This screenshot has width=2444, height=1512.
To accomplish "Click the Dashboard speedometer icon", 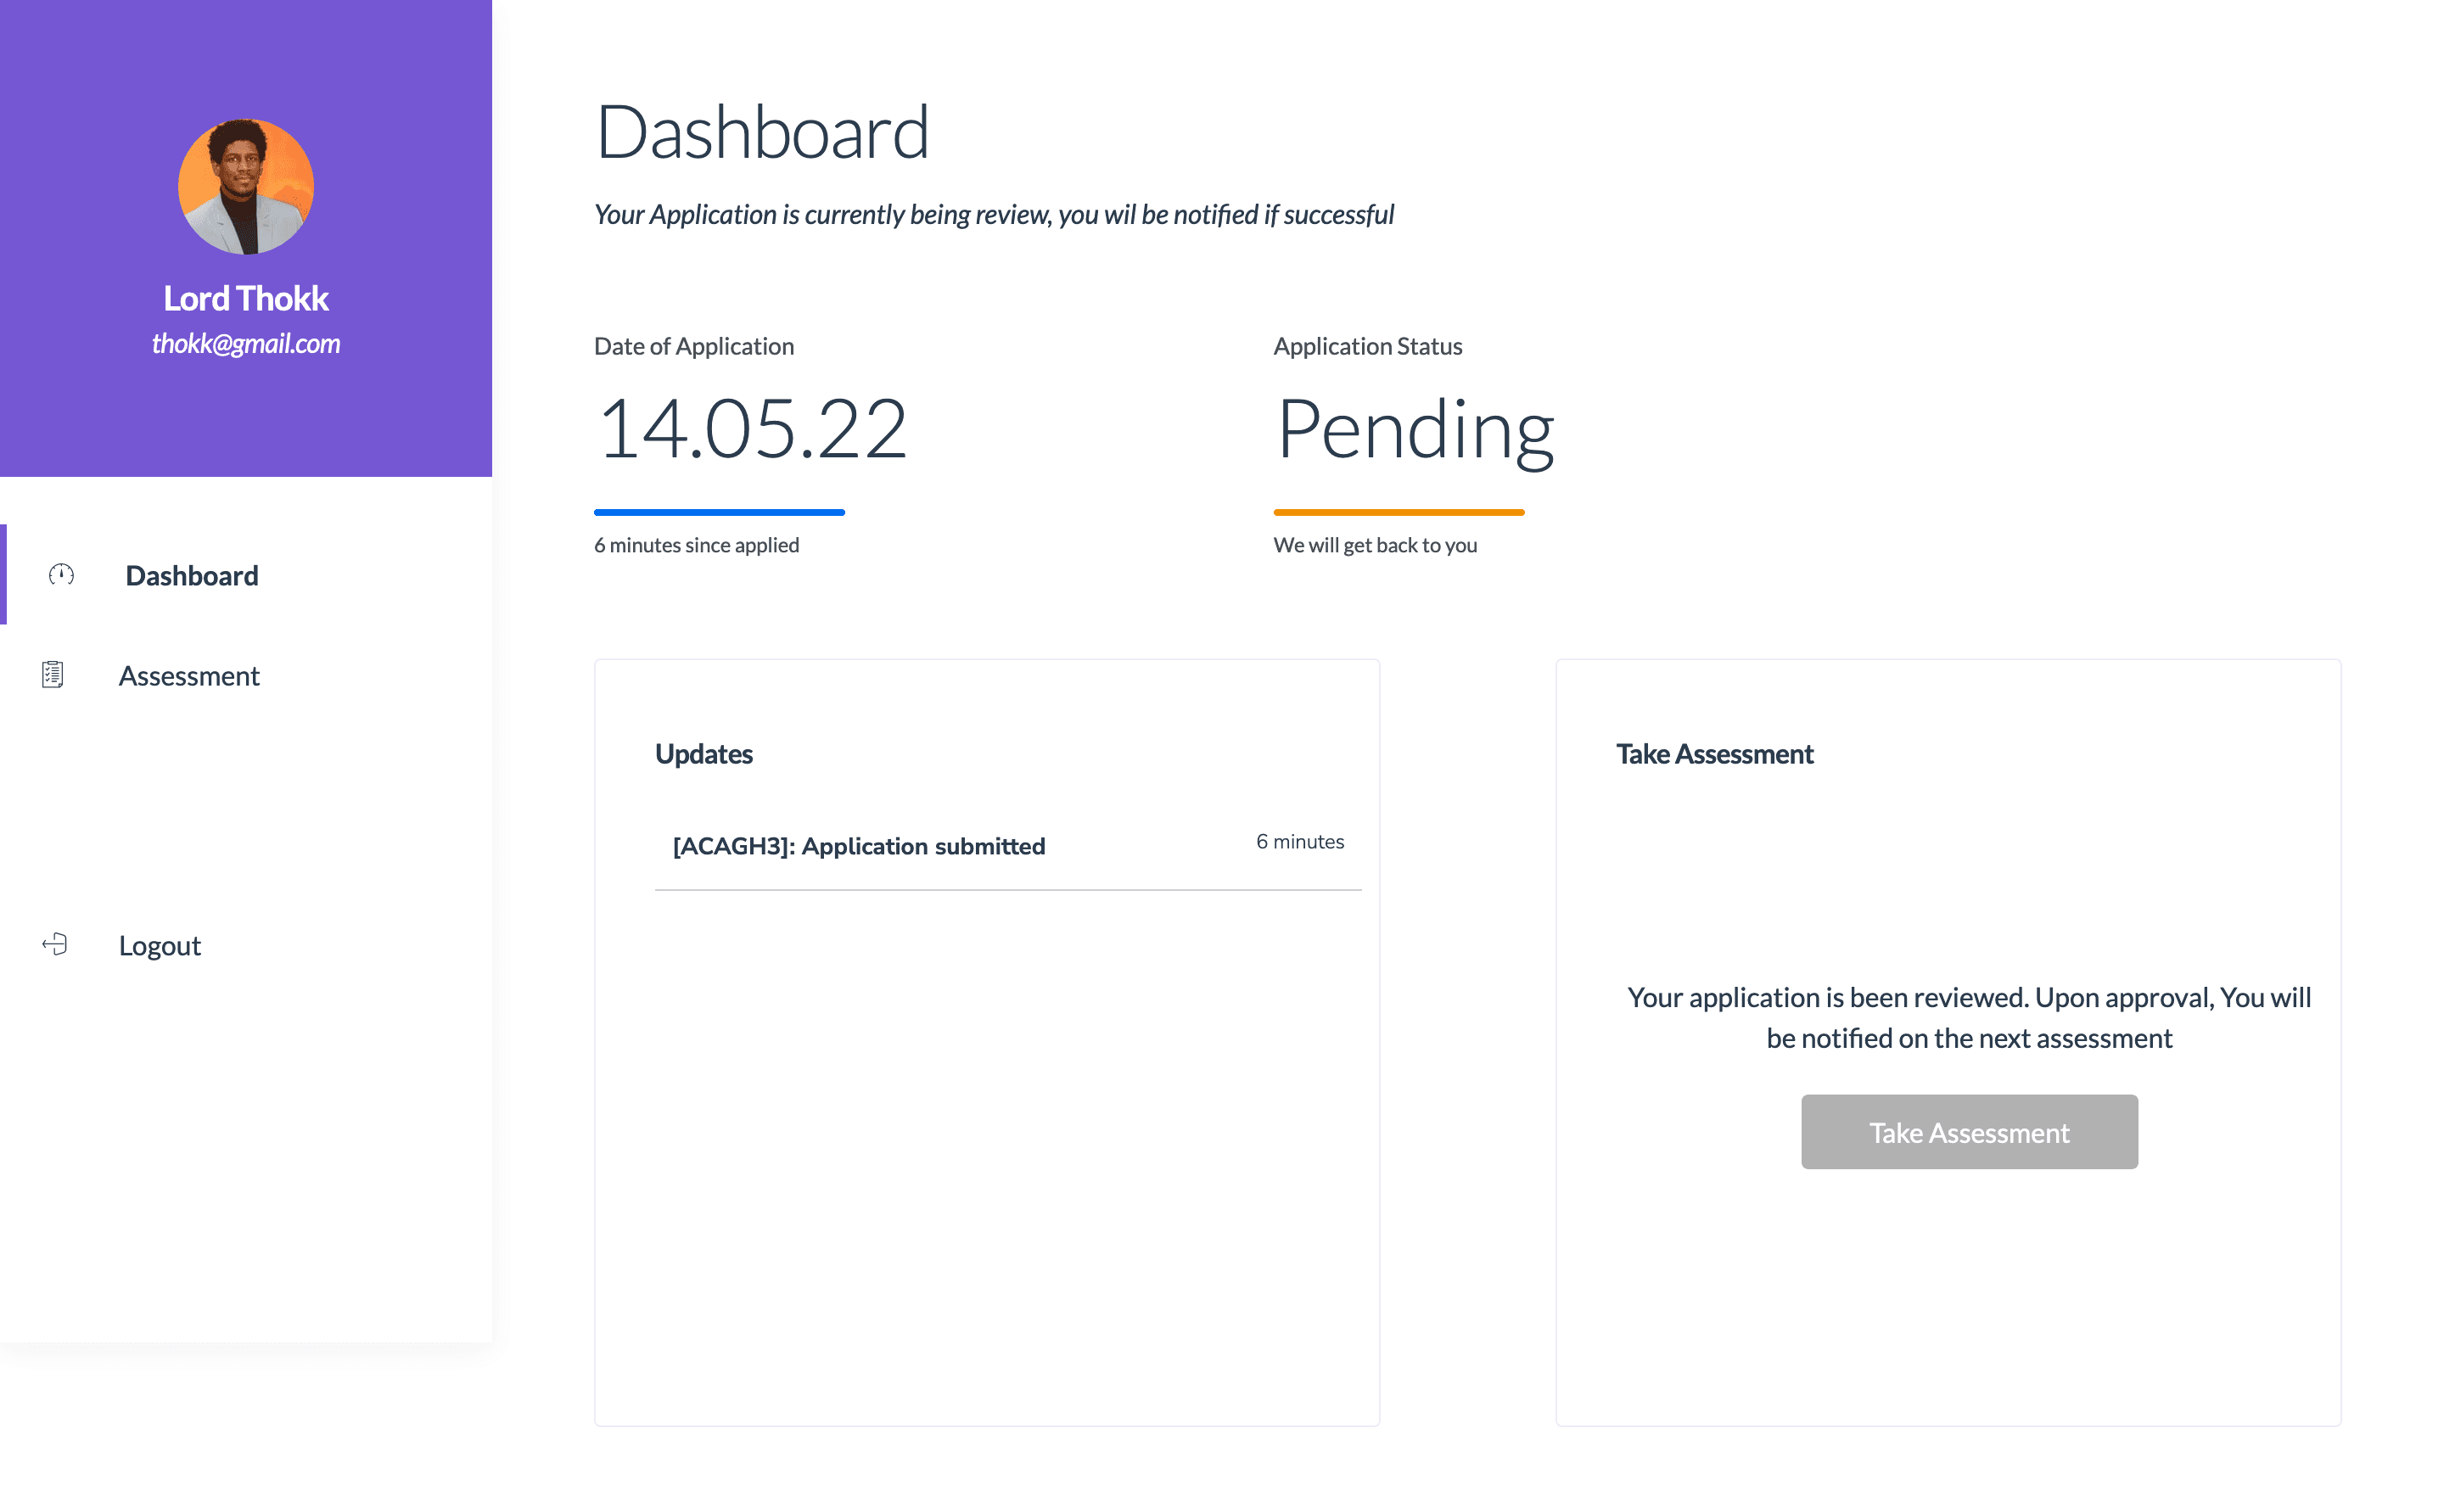I will [x=61, y=574].
